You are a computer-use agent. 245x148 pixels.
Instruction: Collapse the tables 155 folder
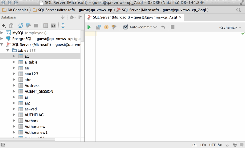point(8,50)
